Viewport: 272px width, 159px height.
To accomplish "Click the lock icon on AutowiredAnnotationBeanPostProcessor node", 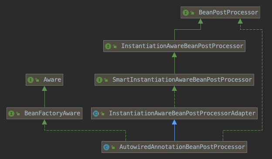I will [x=113, y=147].
